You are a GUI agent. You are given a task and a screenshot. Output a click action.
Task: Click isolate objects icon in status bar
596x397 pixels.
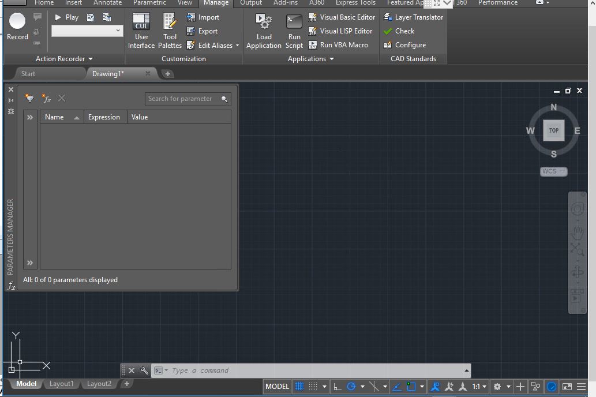click(x=535, y=387)
